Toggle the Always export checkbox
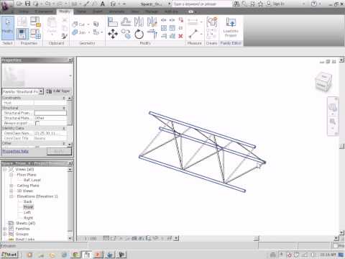 (x=37, y=123)
